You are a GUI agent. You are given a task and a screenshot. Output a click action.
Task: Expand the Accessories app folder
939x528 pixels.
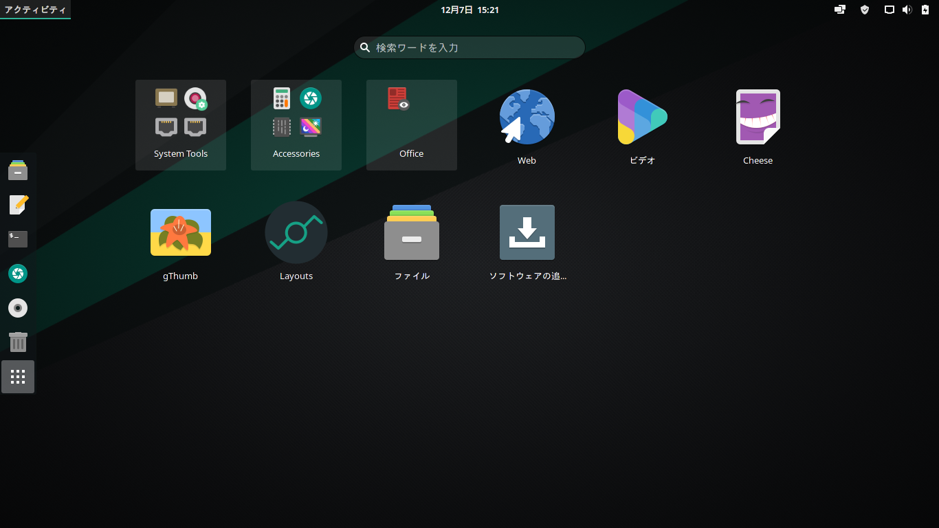click(296, 125)
